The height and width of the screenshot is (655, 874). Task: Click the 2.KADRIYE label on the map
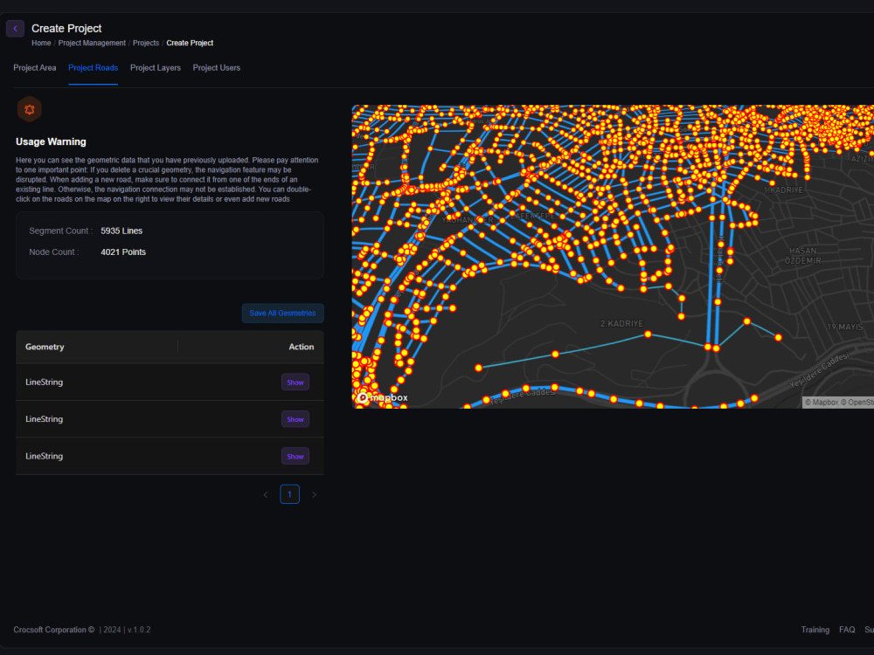(621, 324)
